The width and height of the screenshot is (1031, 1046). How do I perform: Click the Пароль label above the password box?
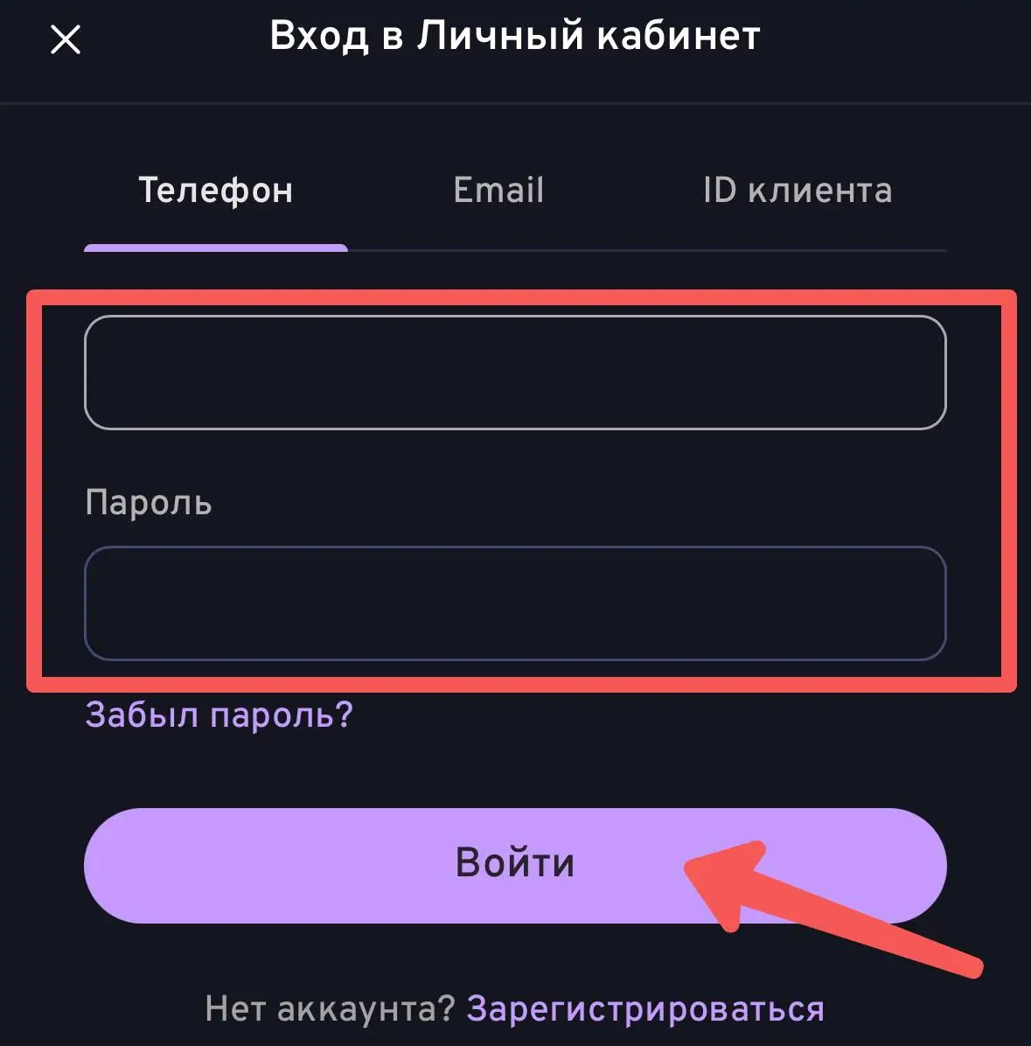[147, 503]
